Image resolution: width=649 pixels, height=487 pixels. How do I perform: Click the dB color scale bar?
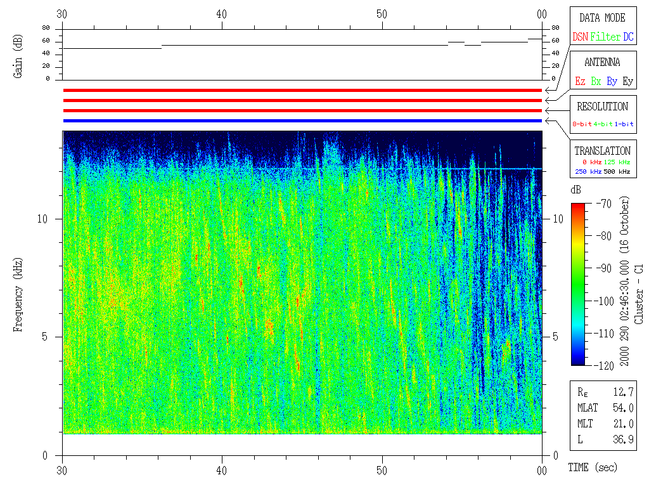click(x=578, y=284)
